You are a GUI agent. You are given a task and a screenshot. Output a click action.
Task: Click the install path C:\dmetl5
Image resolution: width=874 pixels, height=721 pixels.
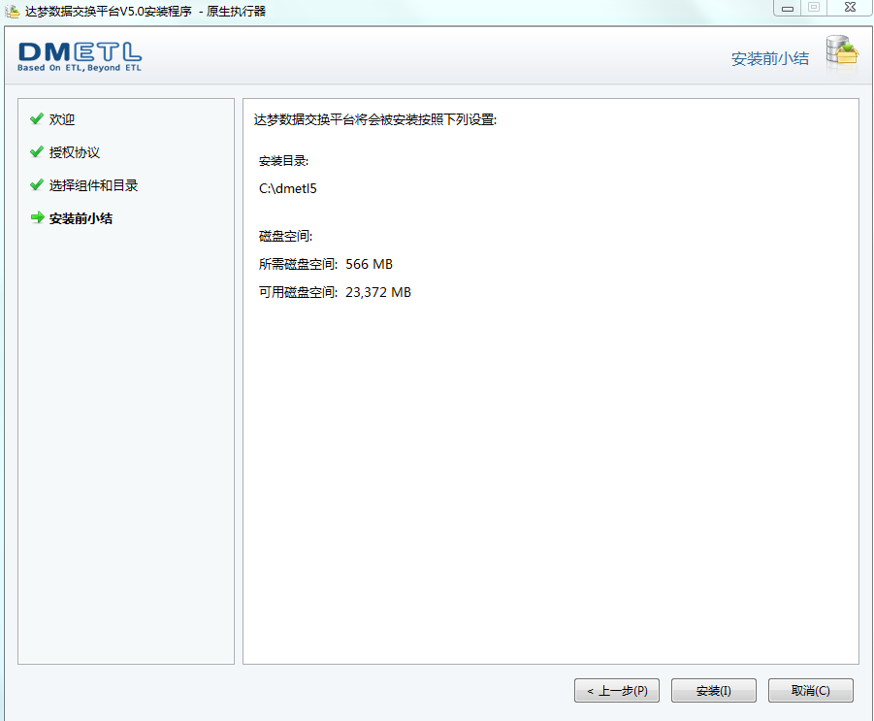coord(288,188)
